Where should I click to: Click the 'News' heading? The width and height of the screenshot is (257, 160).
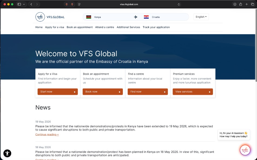coord(43,107)
